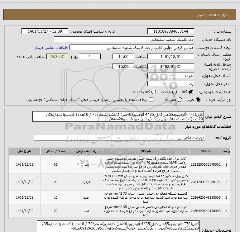Click 70 mm cable lug description row 3
The width and height of the screenshot is (240, 232).
tap(146, 198)
